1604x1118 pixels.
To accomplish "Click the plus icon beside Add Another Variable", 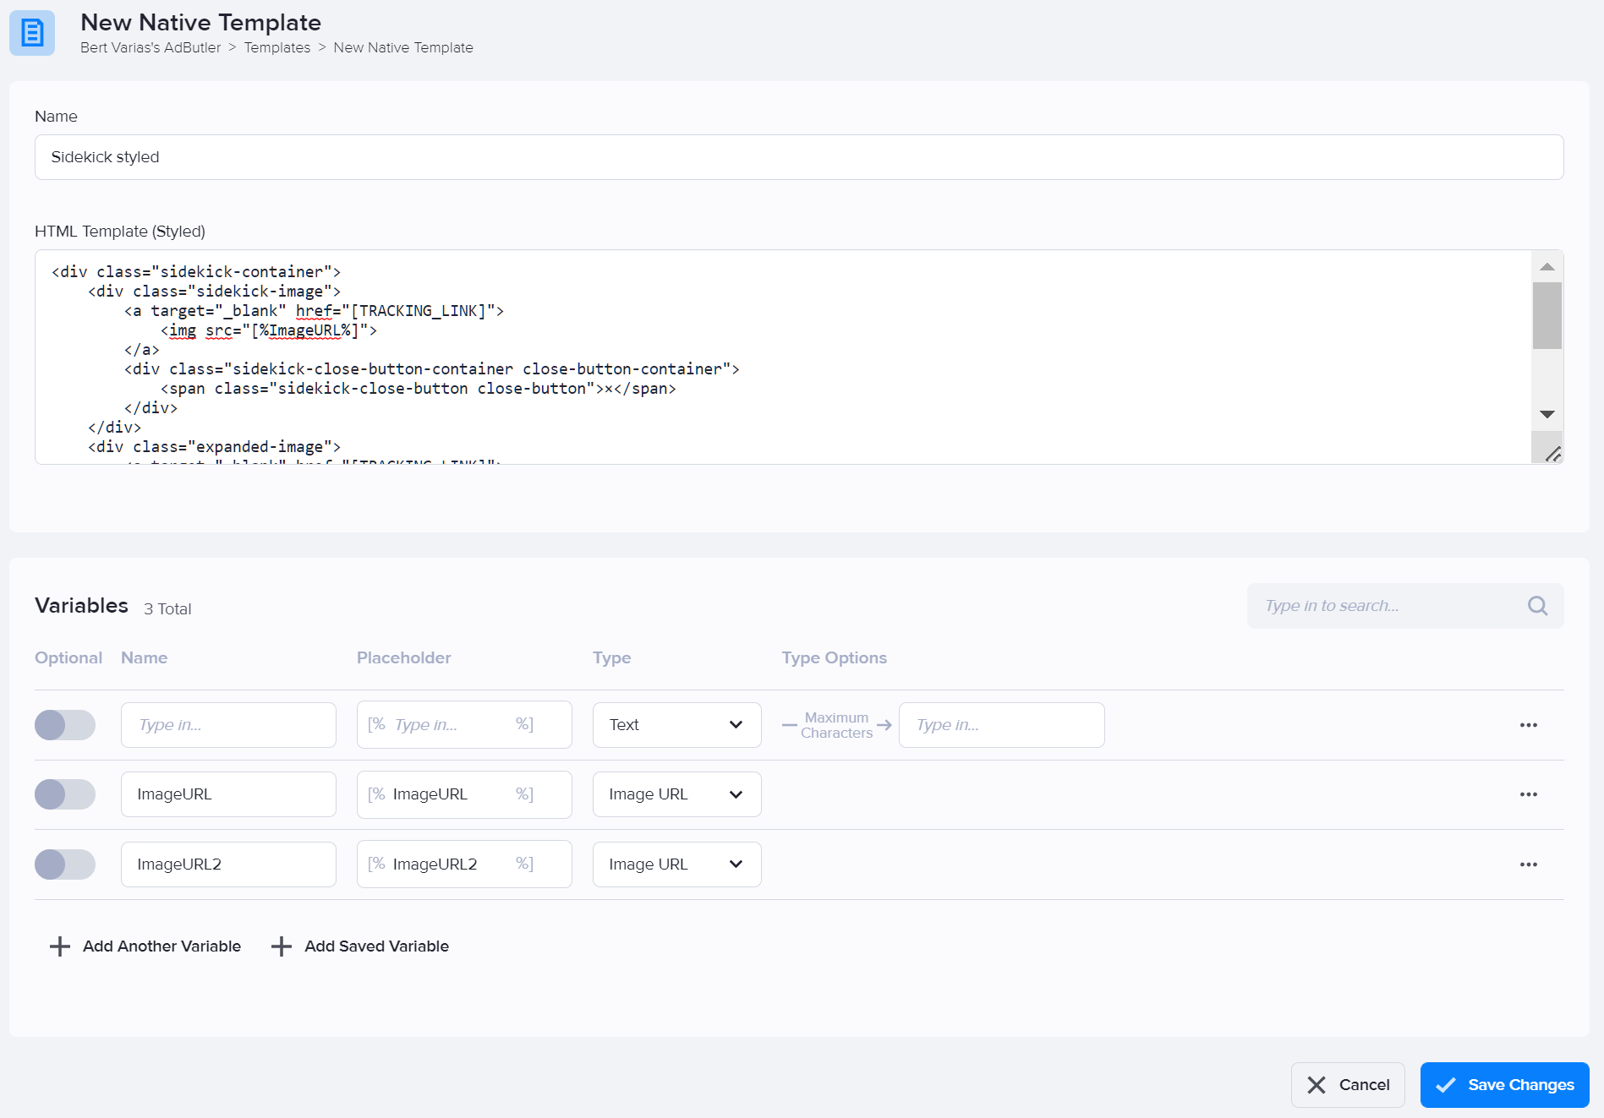I will pos(59,946).
